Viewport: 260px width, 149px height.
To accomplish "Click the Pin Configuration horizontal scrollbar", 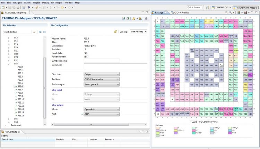I will (x=91, y=124).
